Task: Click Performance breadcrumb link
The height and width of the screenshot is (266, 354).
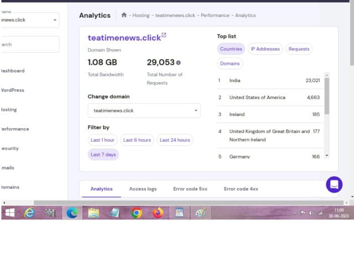Action: point(215,16)
